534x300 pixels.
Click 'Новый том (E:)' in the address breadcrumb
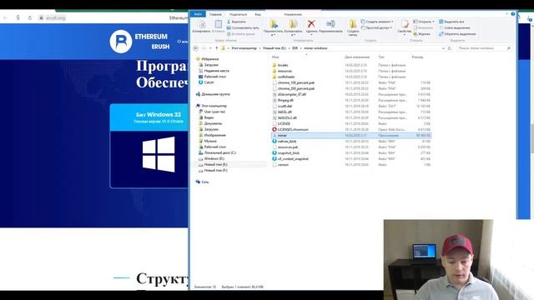coord(275,48)
